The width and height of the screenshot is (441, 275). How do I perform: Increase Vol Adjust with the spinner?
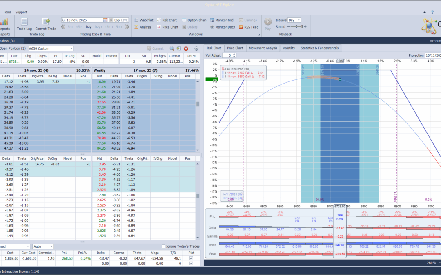[x=234, y=54]
